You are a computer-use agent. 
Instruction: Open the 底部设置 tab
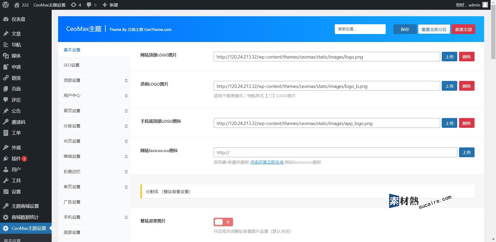point(94,232)
